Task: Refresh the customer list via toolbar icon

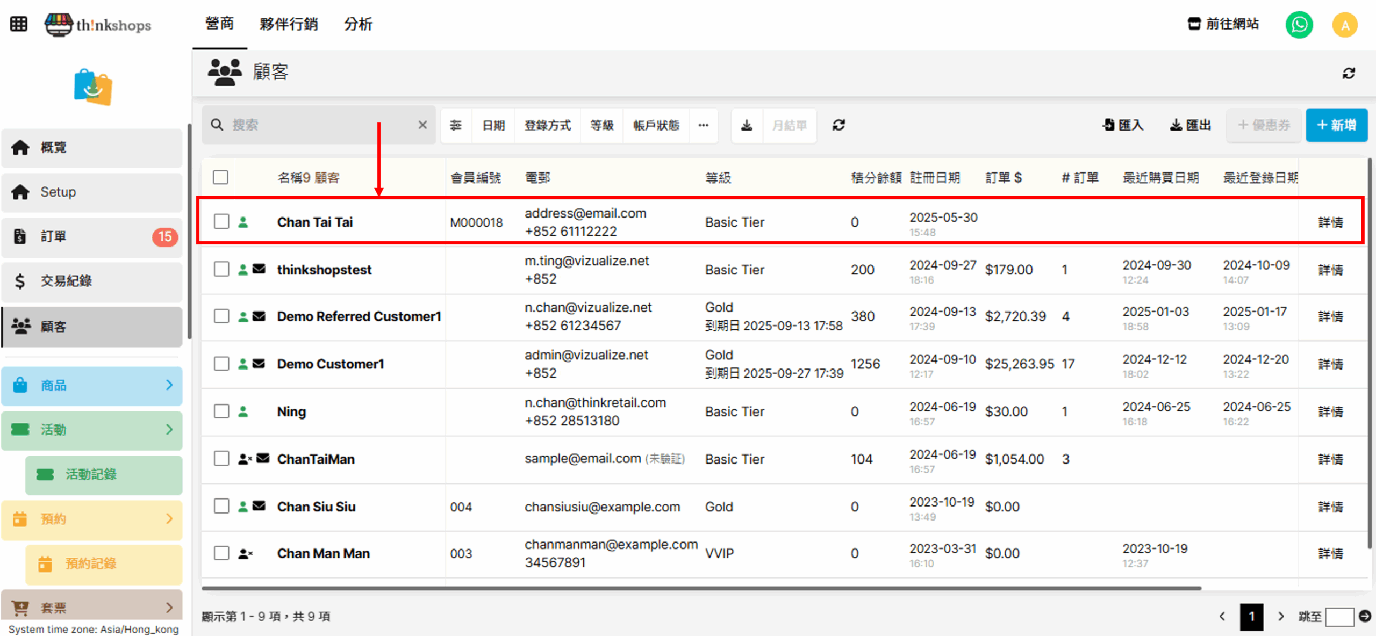Action: 838,125
